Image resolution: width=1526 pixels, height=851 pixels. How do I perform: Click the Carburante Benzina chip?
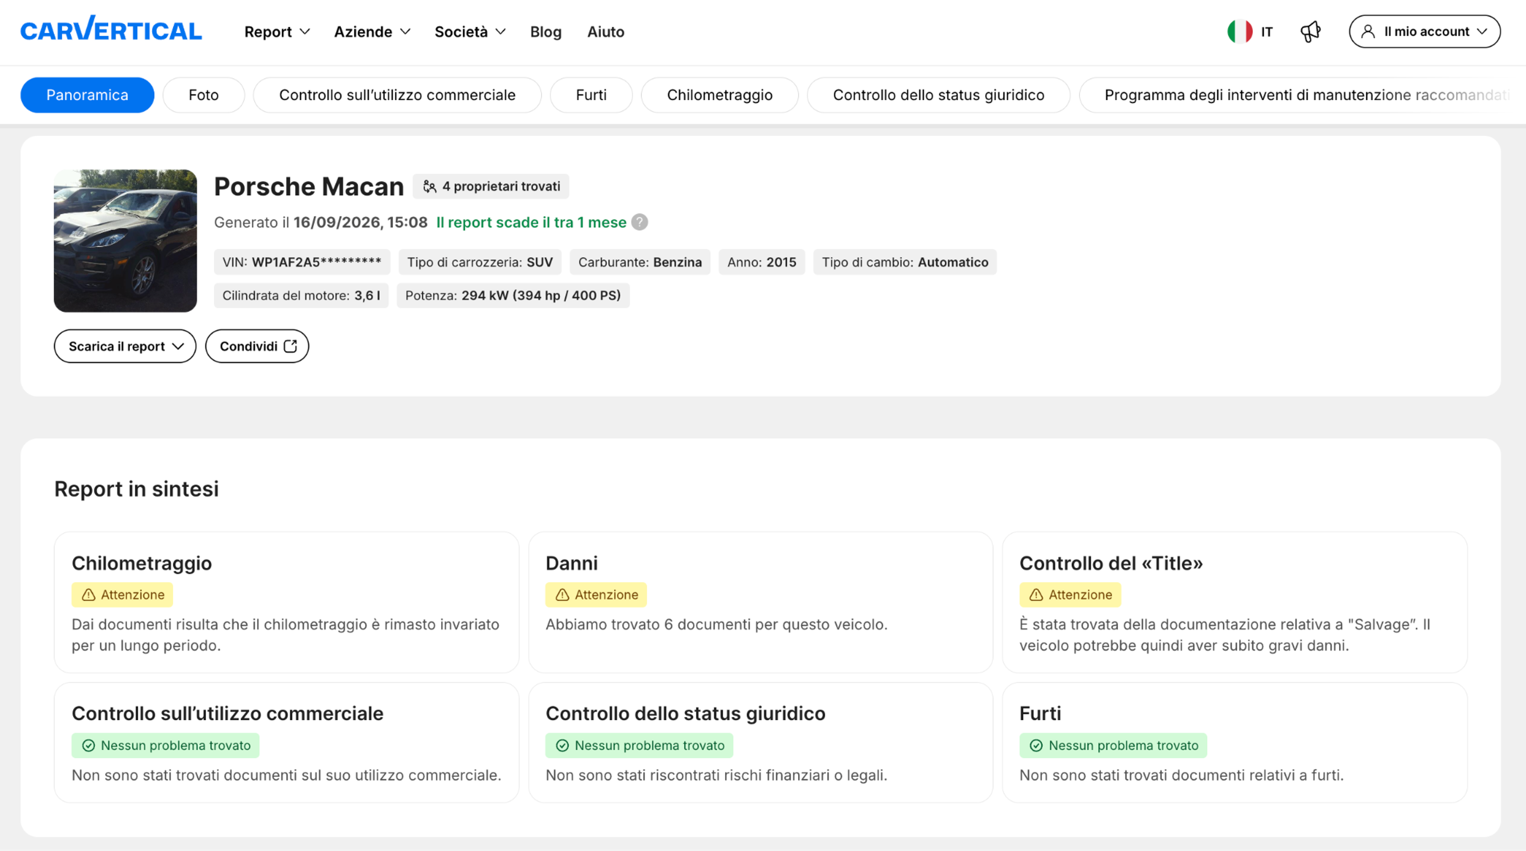[640, 262]
